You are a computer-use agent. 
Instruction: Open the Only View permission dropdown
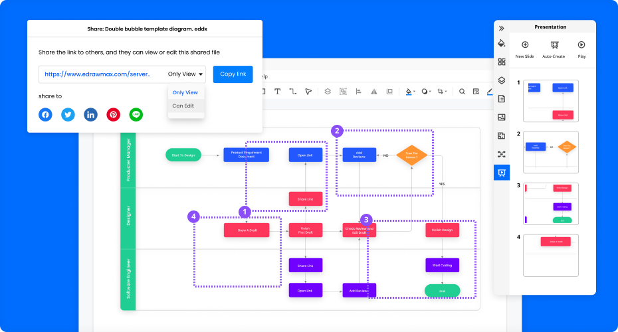point(186,74)
